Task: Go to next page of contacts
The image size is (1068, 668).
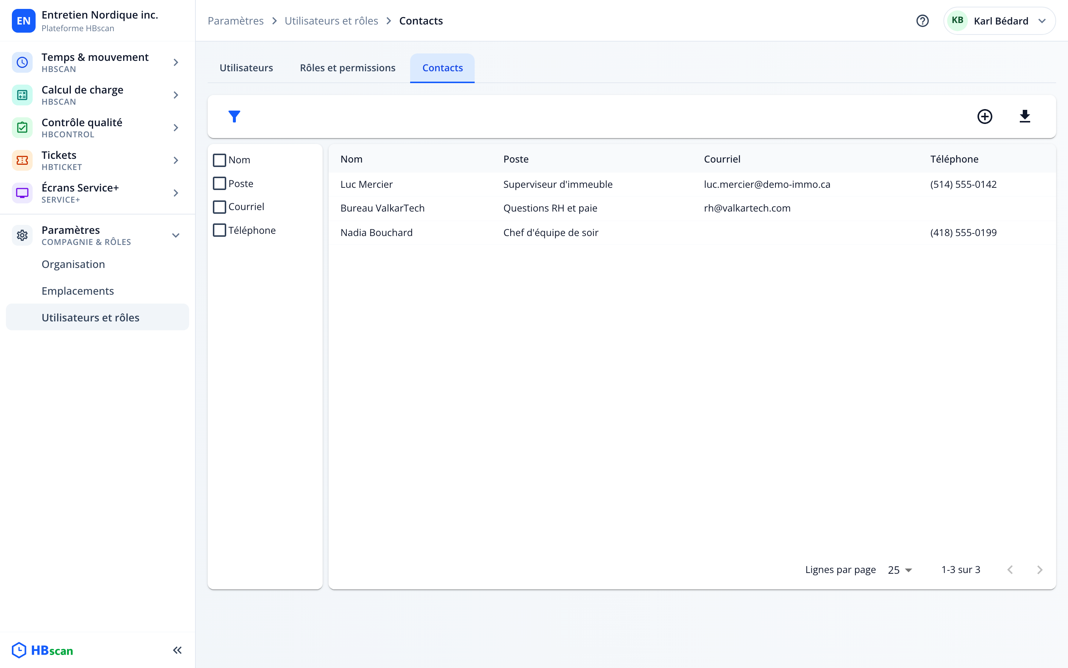Action: coord(1040,570)
